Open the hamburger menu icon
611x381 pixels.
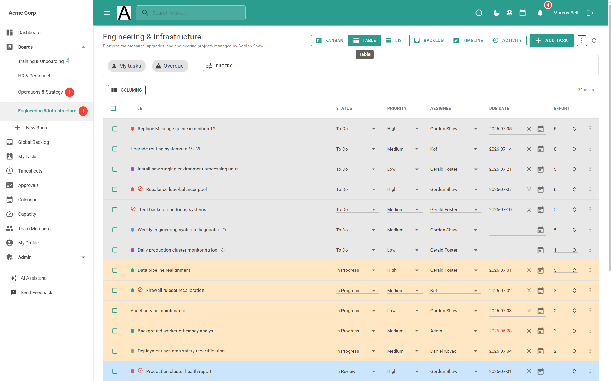click(x=107, y=13)
